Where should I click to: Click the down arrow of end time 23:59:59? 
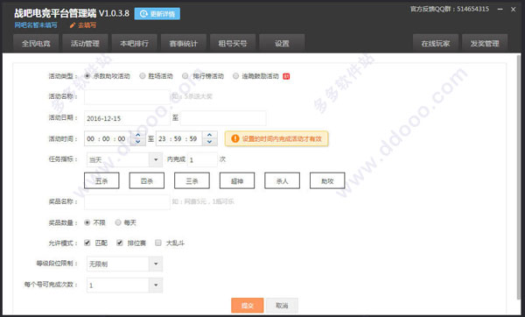click(210, 142)
